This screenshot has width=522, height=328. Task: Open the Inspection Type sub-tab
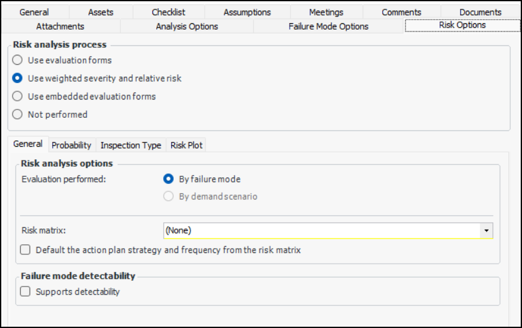130,145
